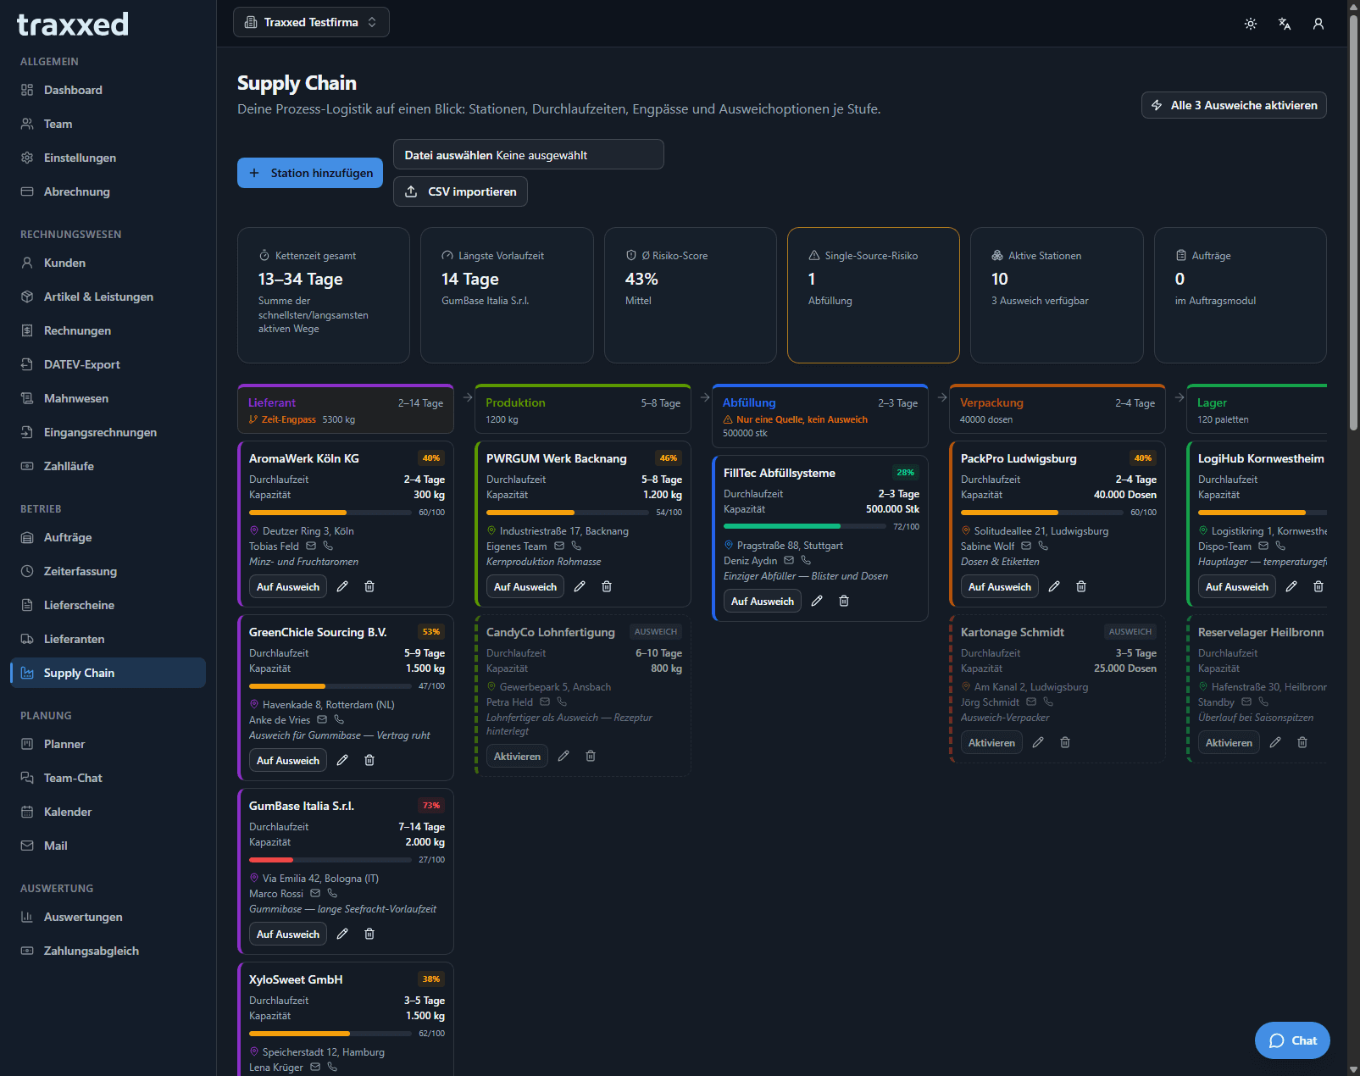
Task: Open Aufträge in the sidebar
Action: tap(108, 537)
